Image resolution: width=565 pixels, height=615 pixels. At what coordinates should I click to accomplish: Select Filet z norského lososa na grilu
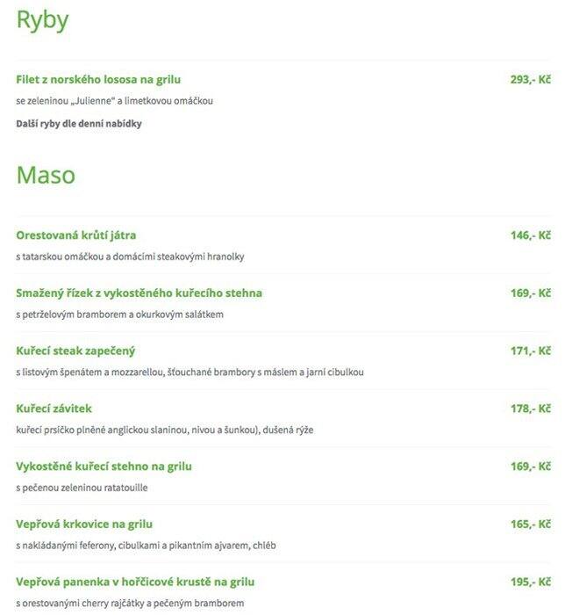[x=98, y=80]
